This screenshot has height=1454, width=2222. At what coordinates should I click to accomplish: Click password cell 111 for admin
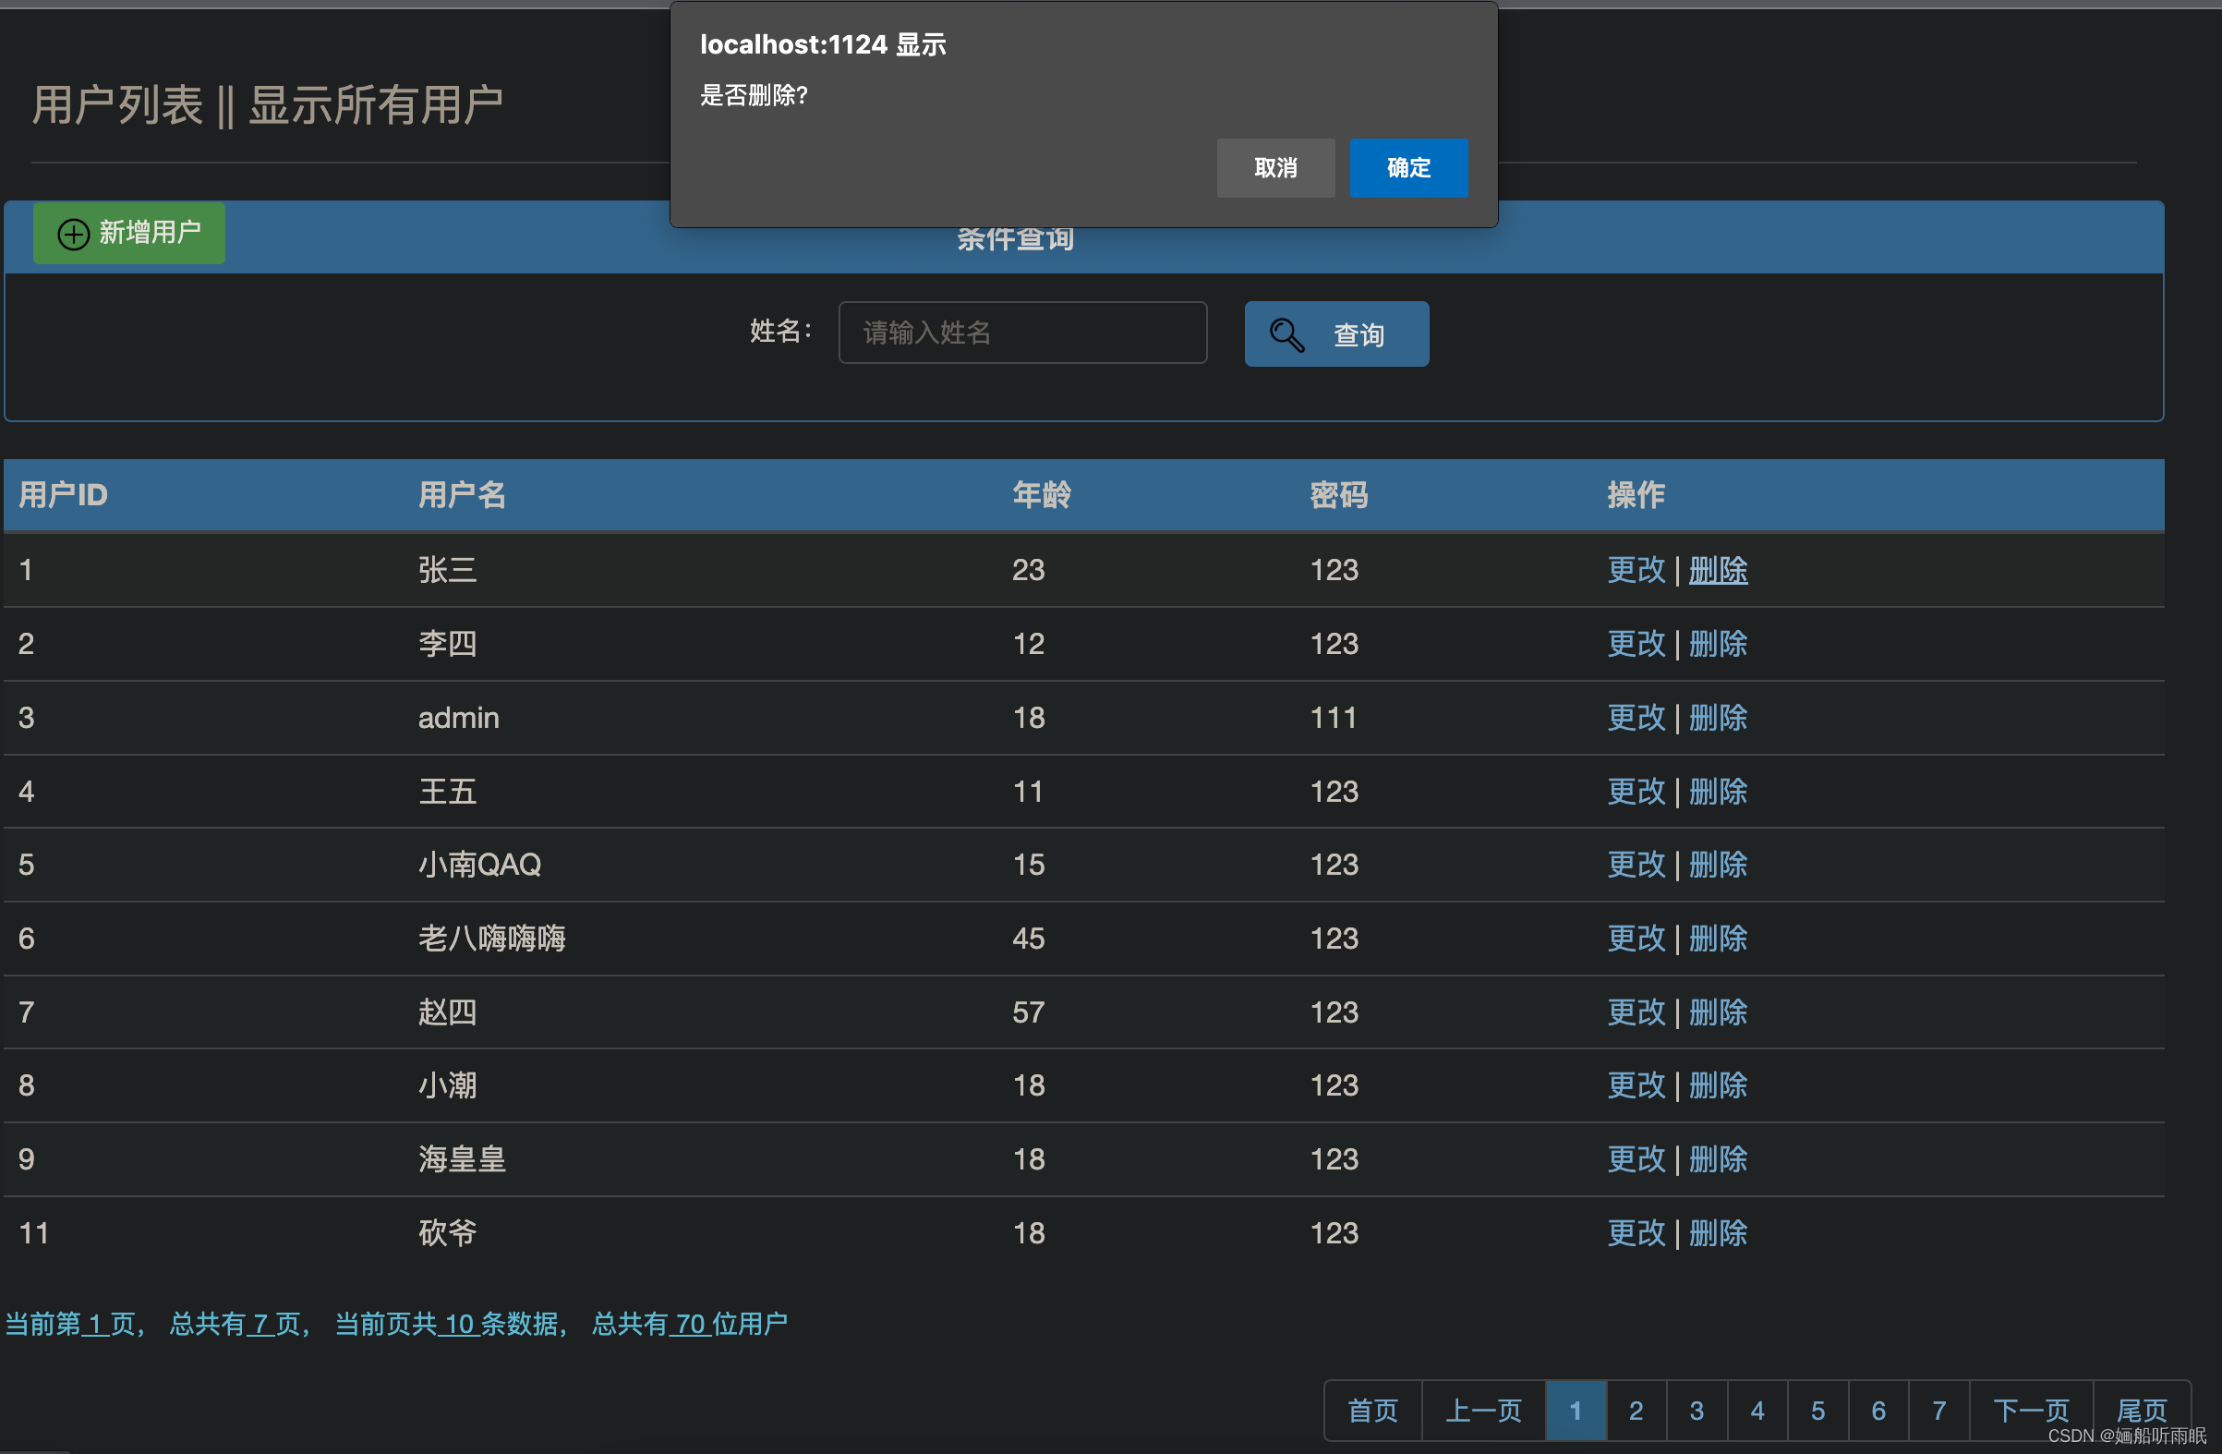[1334, 717]
